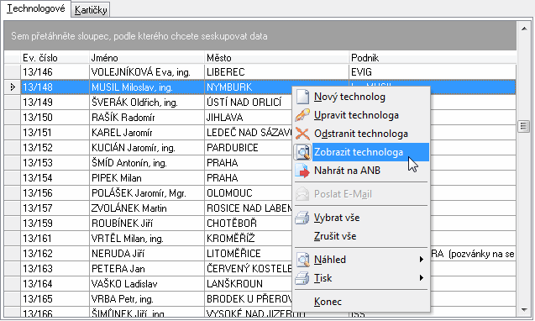
Task: Choose Konec to close menu
Action: (361, 302)
